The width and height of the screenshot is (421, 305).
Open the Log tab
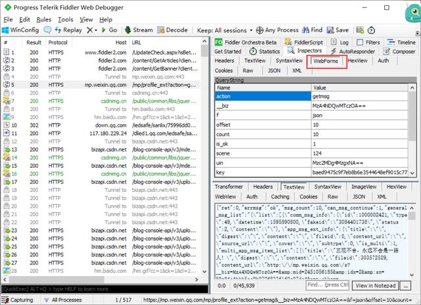[340, 42]
